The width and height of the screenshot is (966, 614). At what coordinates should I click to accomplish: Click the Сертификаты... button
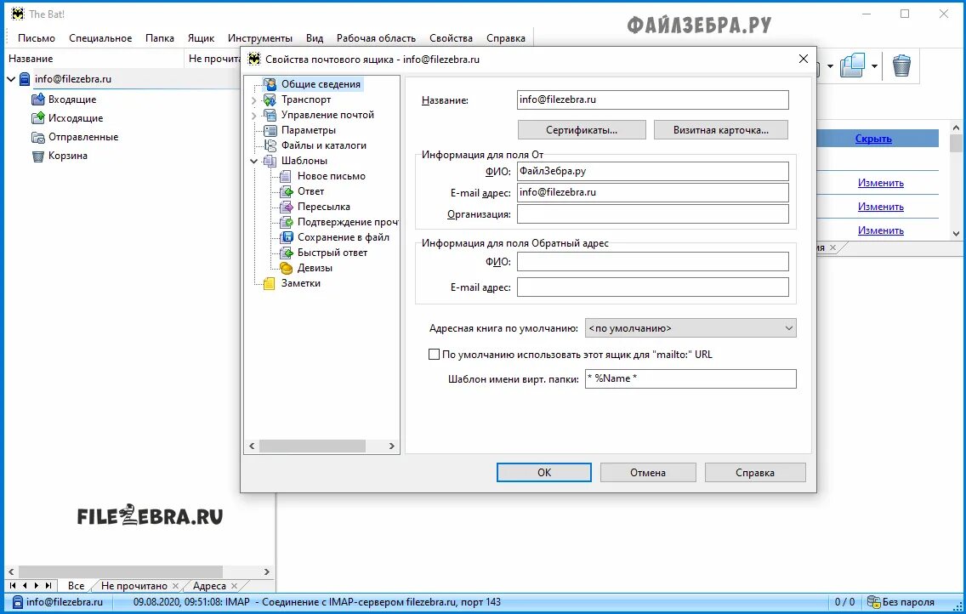(582, 130)
